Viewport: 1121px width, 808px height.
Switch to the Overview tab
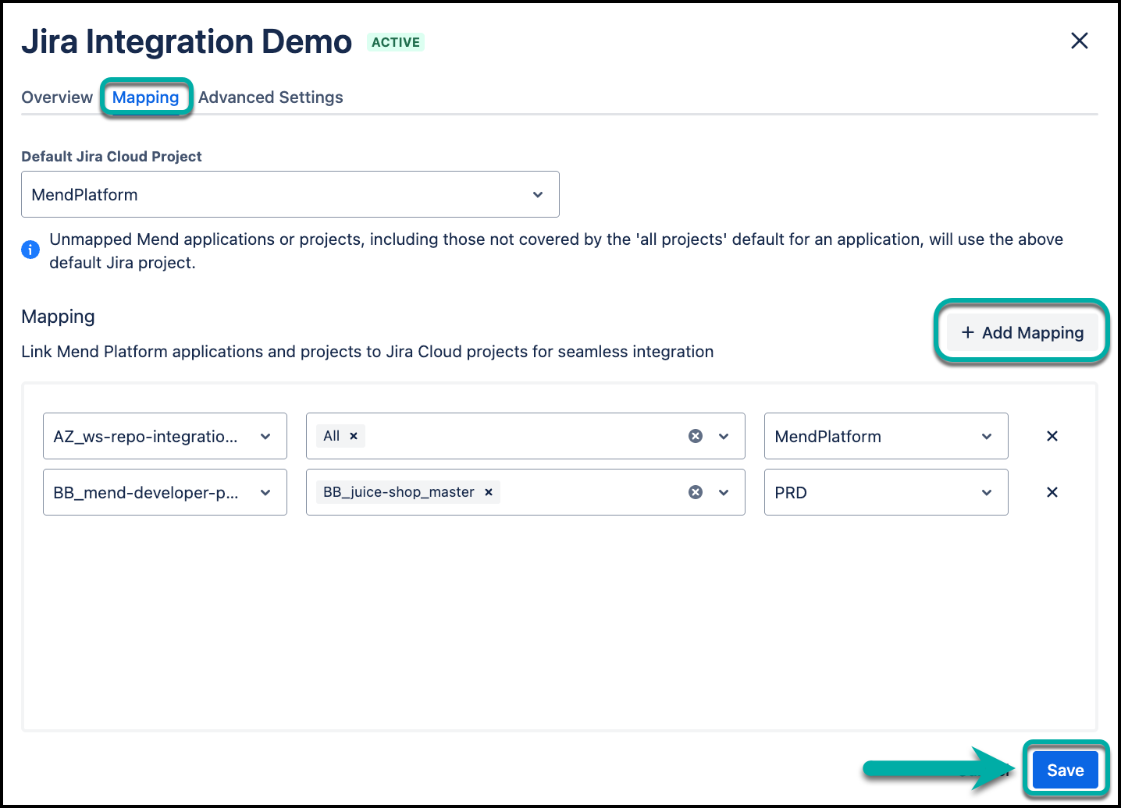click(57, 97)
